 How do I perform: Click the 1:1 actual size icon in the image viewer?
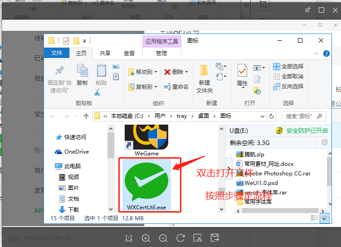(x=129, y=238)
